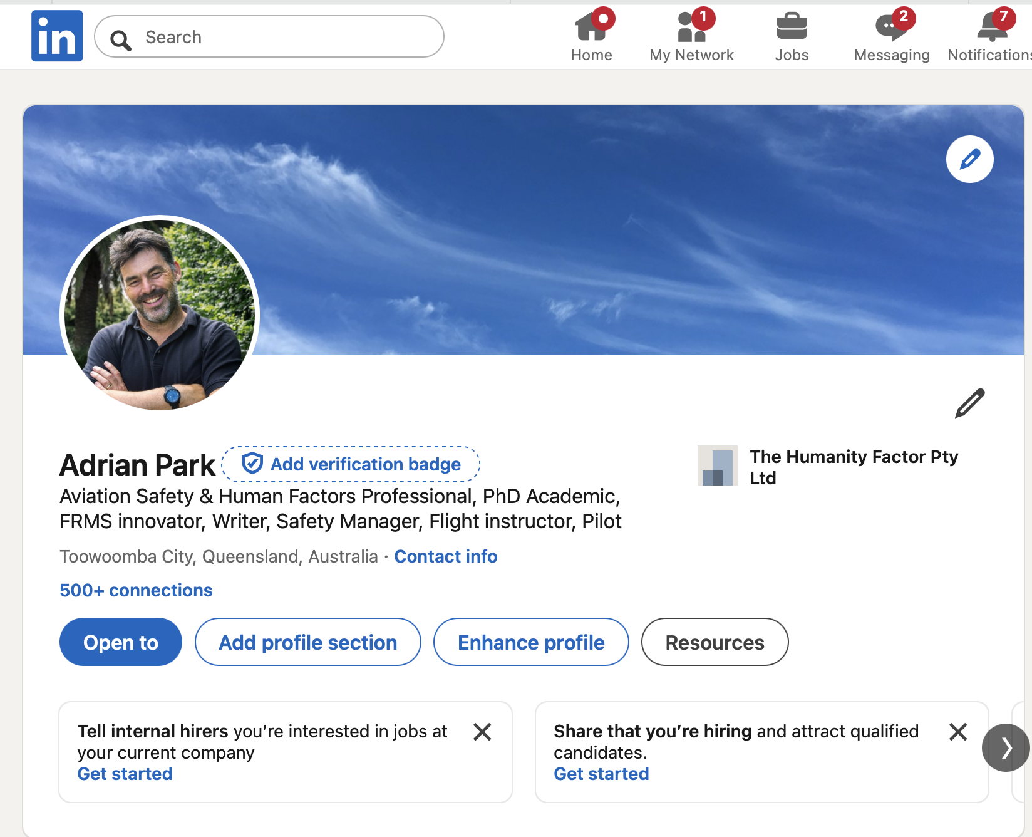Click Add profile section
This screenshot has width=1032, height=837.
[307, 642]
